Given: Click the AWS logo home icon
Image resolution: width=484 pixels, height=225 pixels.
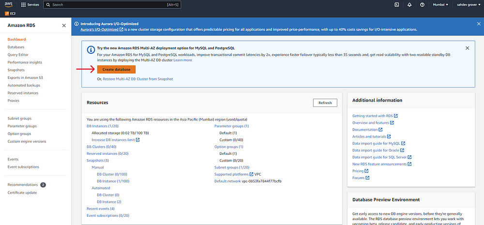Looking at the screenshot, I should (8, 5).
